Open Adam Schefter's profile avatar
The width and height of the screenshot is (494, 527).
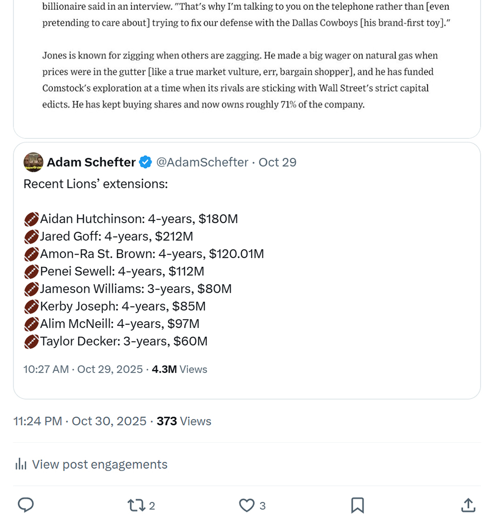click(x=33, y=162)
